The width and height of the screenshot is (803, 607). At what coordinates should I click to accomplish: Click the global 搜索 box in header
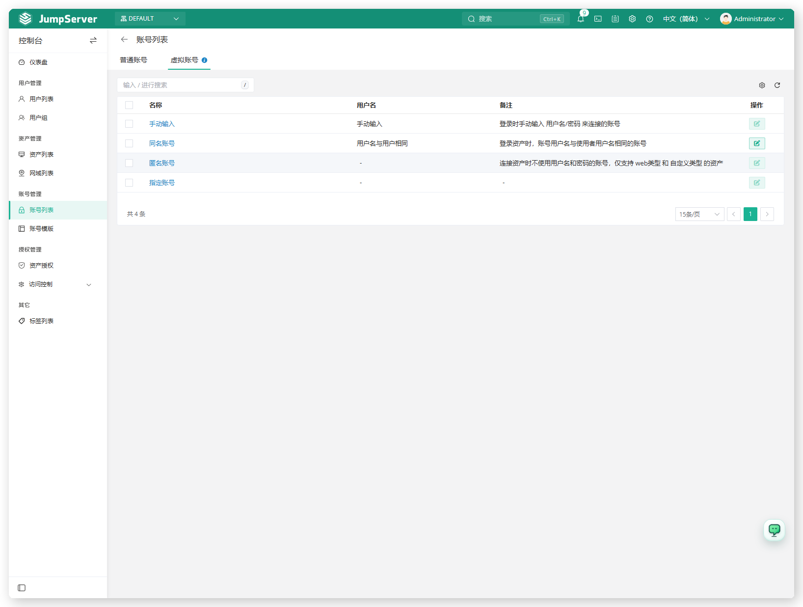[x=515, y=19]
